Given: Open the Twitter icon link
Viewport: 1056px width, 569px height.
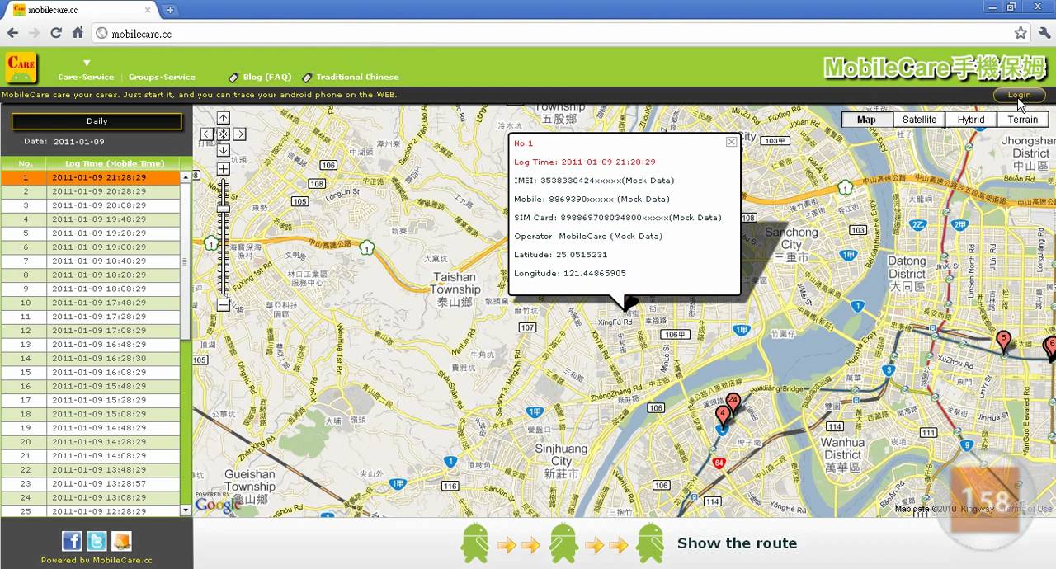Looking at the screenshot, I should pyautogui.click(x=97, y=541).
